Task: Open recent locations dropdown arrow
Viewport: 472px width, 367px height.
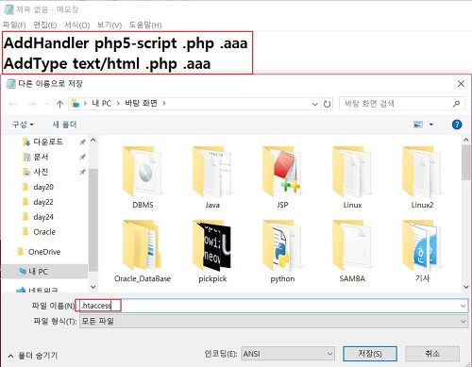Action: coord(47,104)
